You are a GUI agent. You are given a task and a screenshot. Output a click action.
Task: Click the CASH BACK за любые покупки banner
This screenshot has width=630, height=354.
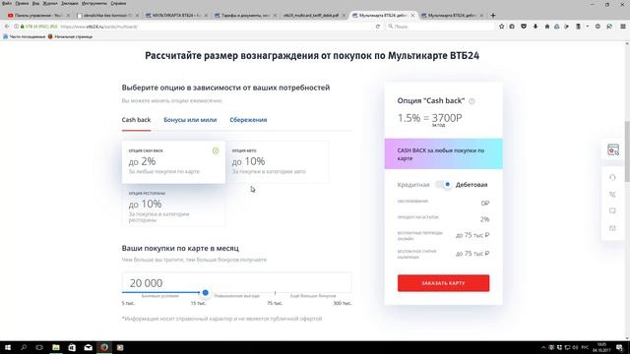pos(443,154)
